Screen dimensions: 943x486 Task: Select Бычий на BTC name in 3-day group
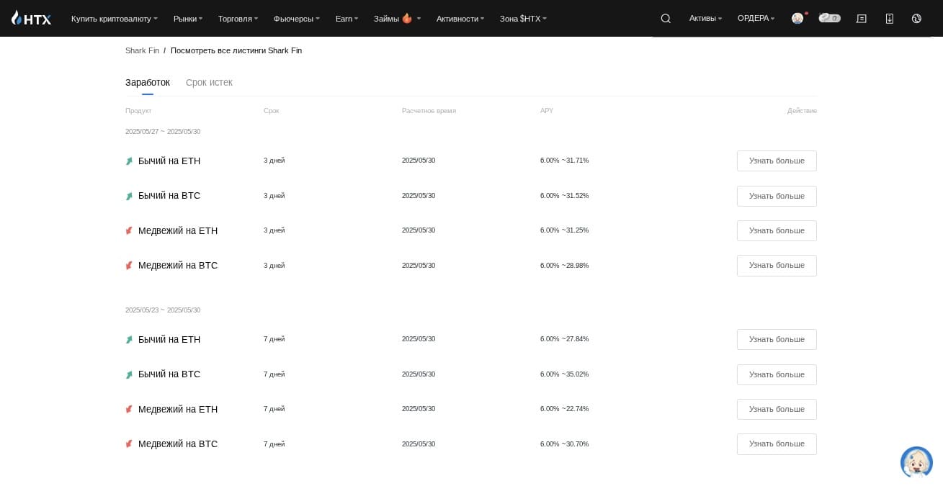click(x=169, y=196)
